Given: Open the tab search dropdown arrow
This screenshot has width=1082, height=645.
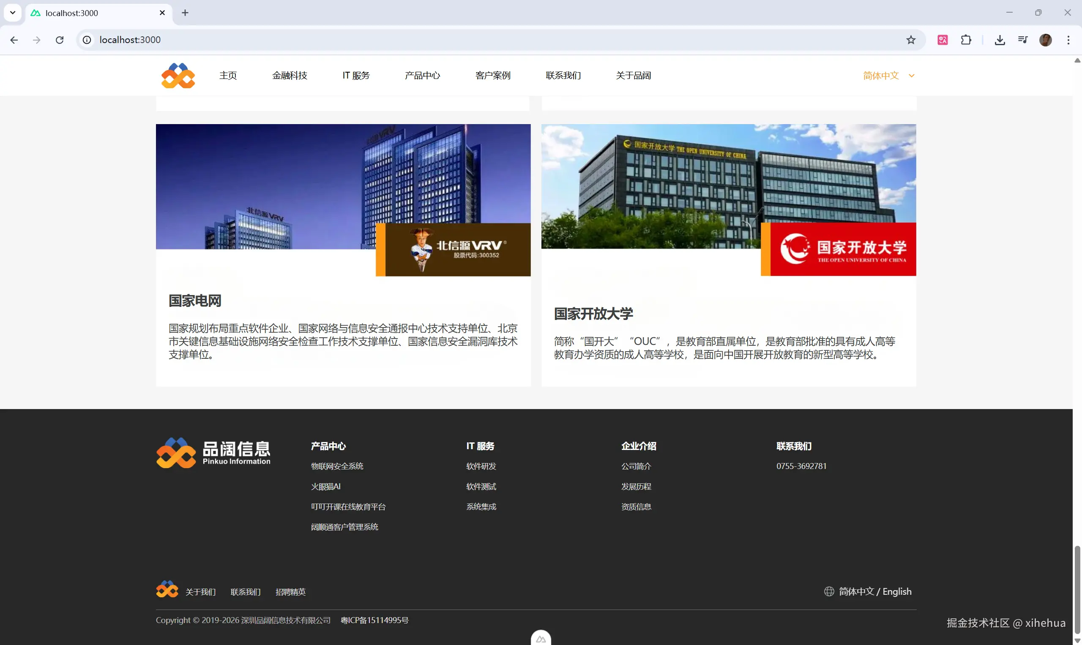Looking at the screenshot, I should point(13,13).
